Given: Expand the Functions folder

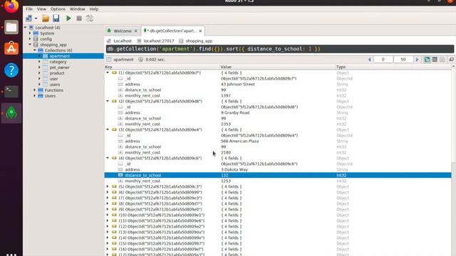Looking at the screenshot, I should [35, 90].
